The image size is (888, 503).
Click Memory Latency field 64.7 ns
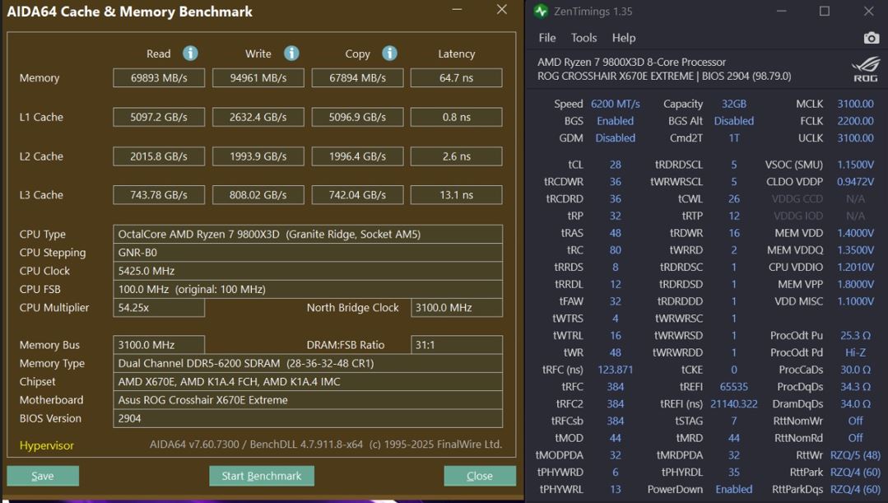pos(457,77)
